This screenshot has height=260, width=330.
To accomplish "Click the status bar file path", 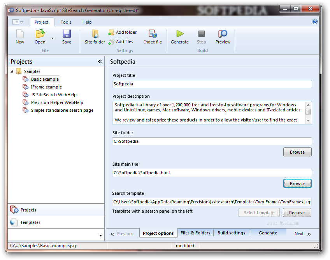I will (x=43, y=246).
